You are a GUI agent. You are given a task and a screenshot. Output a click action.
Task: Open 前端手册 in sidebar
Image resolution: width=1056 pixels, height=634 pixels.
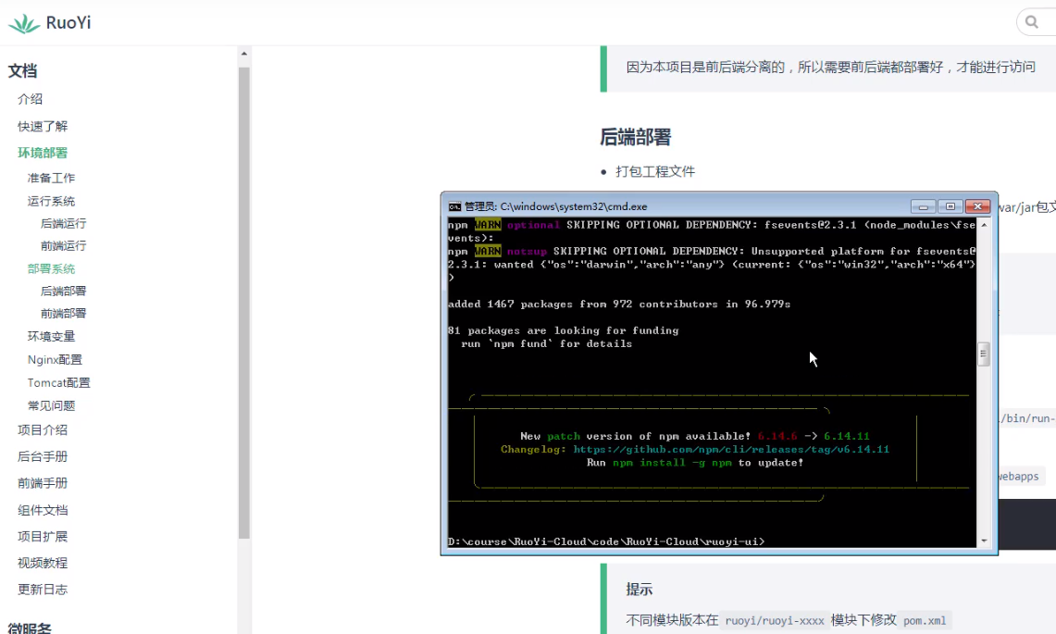click(43, 483)
